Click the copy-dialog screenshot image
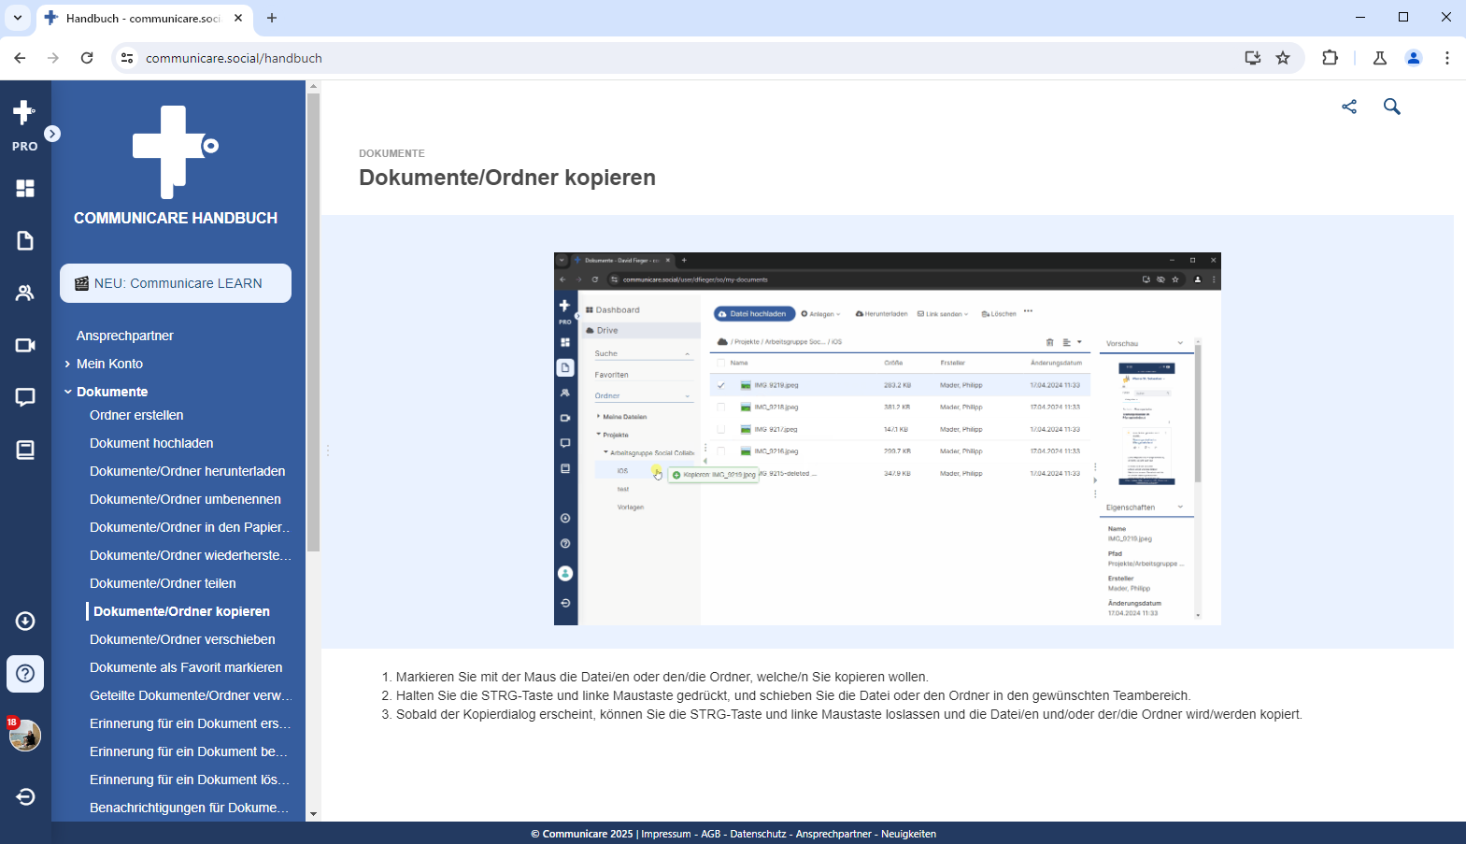Screen dimensions: 1466x844 (x=888, y=438)
